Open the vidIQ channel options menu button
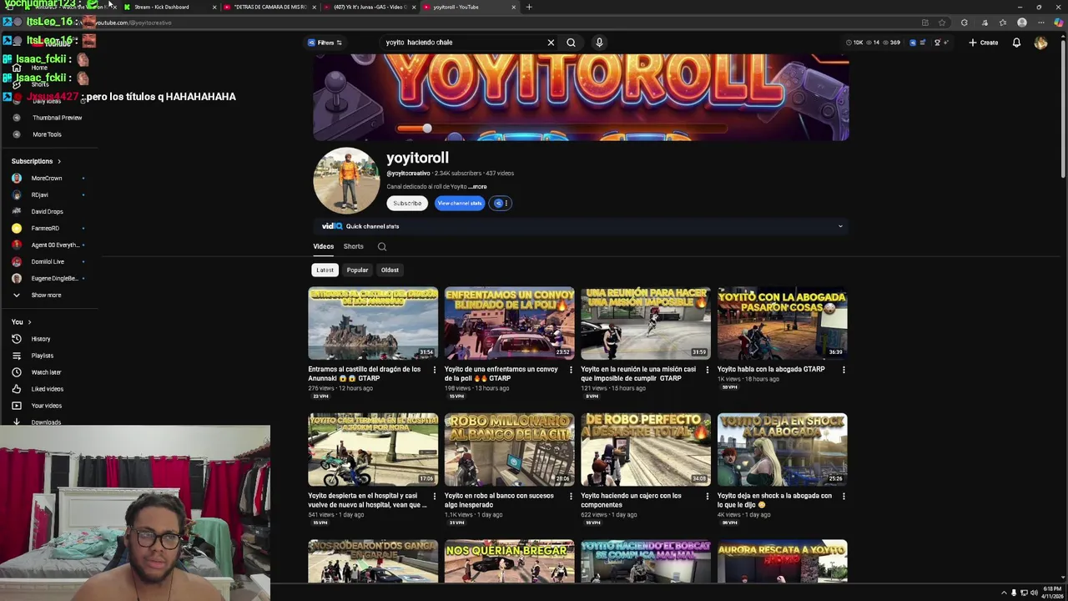 coord(500,203)
